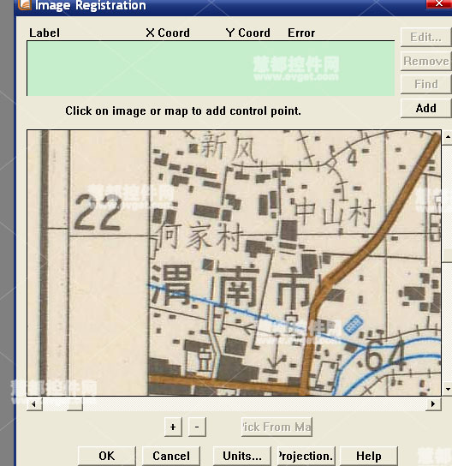Image resolution: width=452 pixels, height=466 pixels.
Task: Cancel the image registration
Action: (171, 456)
